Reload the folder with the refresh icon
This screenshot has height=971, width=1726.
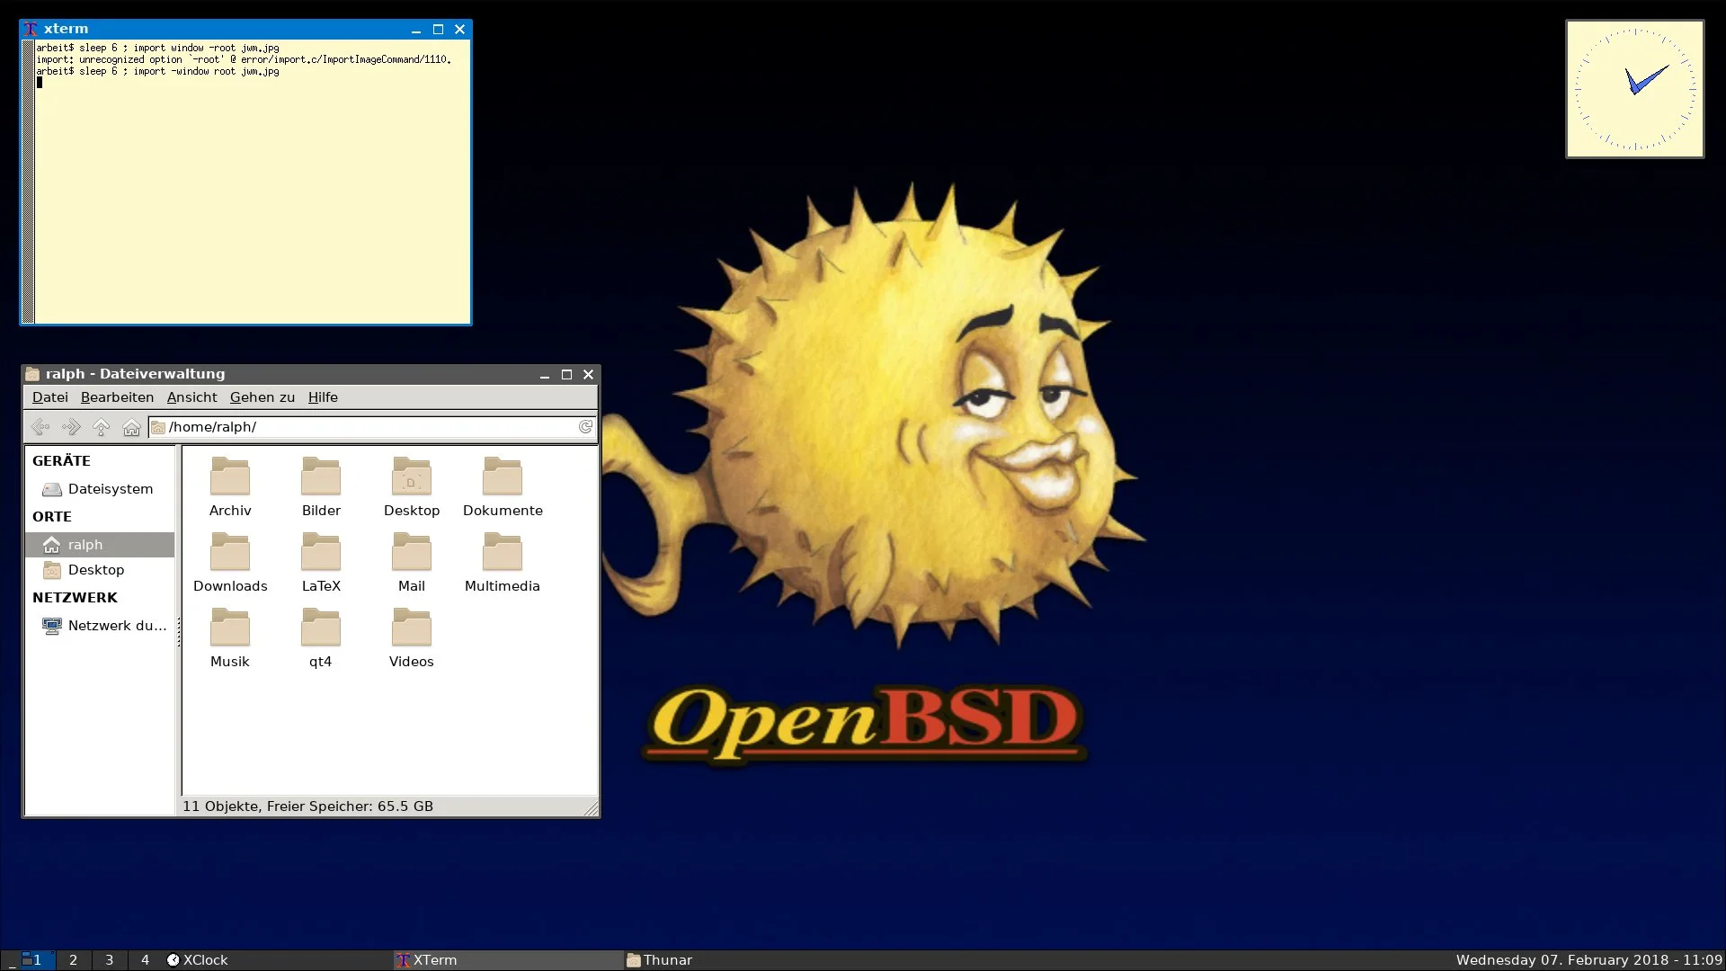pos(585,427)
